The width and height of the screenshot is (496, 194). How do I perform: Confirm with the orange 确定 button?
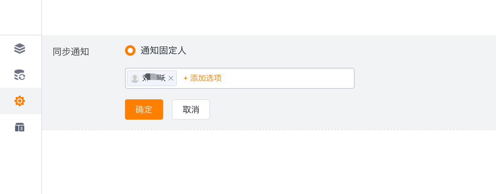pyautogui.click(x=144, y=109)
